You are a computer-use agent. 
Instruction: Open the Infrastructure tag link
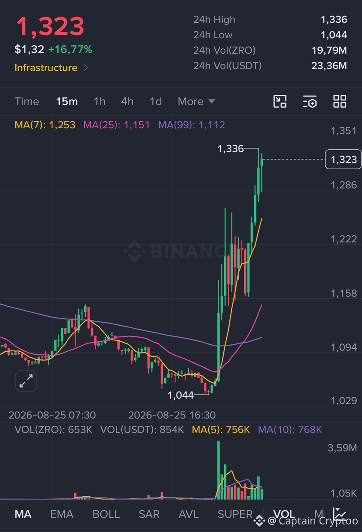pos(46,68)
